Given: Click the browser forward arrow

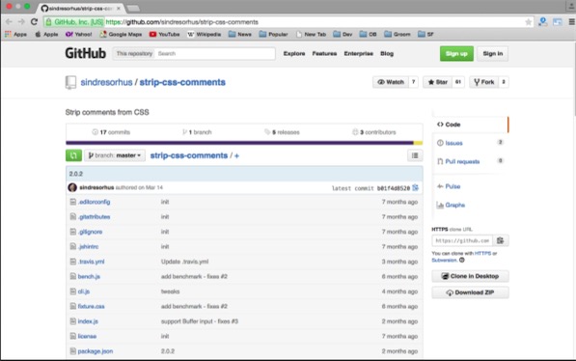Looking at the screenshot, I should tap(21, 22).
